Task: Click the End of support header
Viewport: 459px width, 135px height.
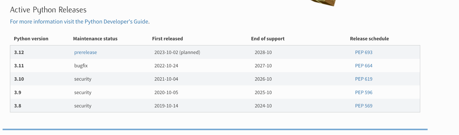Action: [268, 39]
